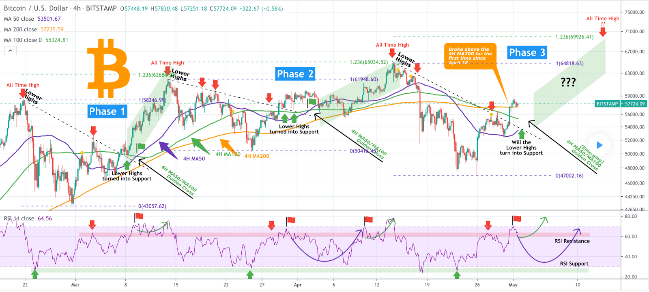Image resolution: width=649 pixels, height=292 pixels.
Task: Select the open price value O57448.19
Action: (134, 9)
